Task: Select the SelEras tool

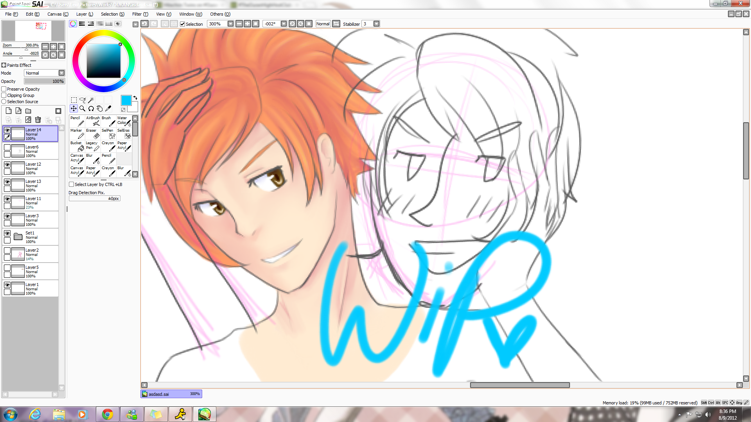Action: 124,134
